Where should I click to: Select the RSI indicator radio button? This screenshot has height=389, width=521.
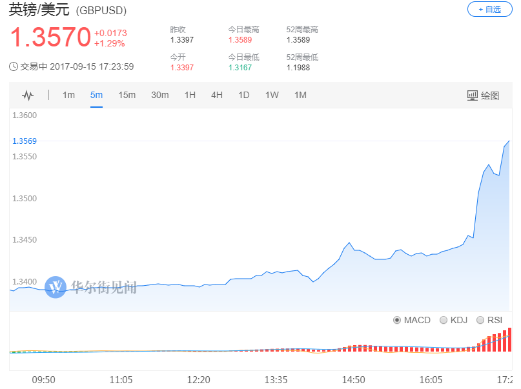pos(480,320)
